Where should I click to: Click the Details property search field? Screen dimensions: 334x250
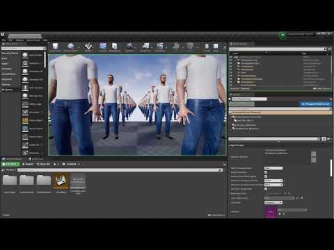pos(274,139)
